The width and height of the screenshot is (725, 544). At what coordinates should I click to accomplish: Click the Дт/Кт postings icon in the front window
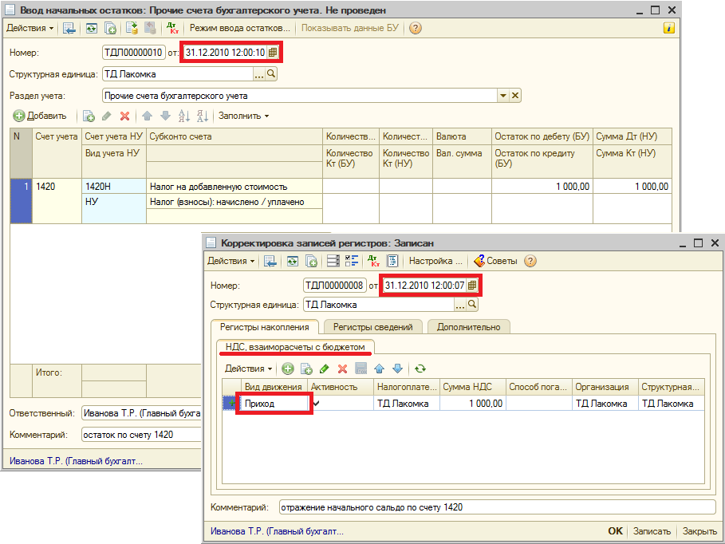[x=372, y=261]
